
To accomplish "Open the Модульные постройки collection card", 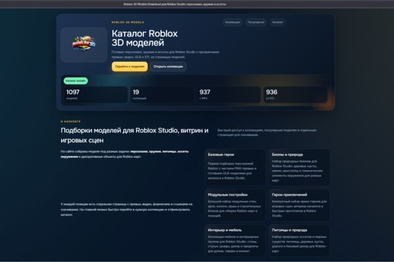I will click(235, 205).
